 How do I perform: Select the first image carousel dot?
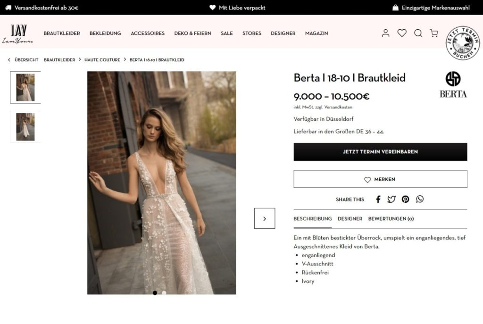coord(155,293)
